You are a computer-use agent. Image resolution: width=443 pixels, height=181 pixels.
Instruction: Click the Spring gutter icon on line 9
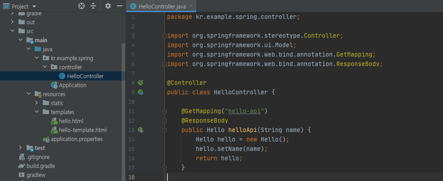pos(140,92)
